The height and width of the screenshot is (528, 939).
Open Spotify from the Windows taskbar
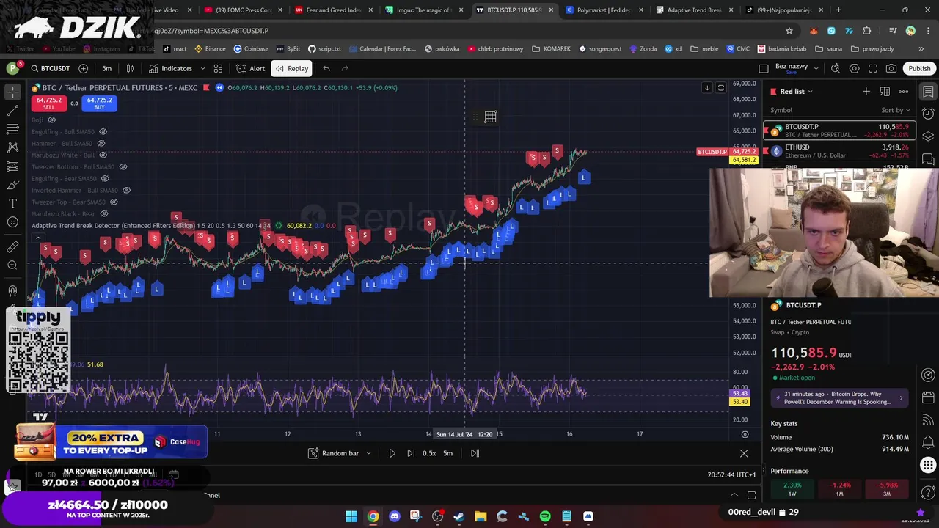tap(545, 516)
